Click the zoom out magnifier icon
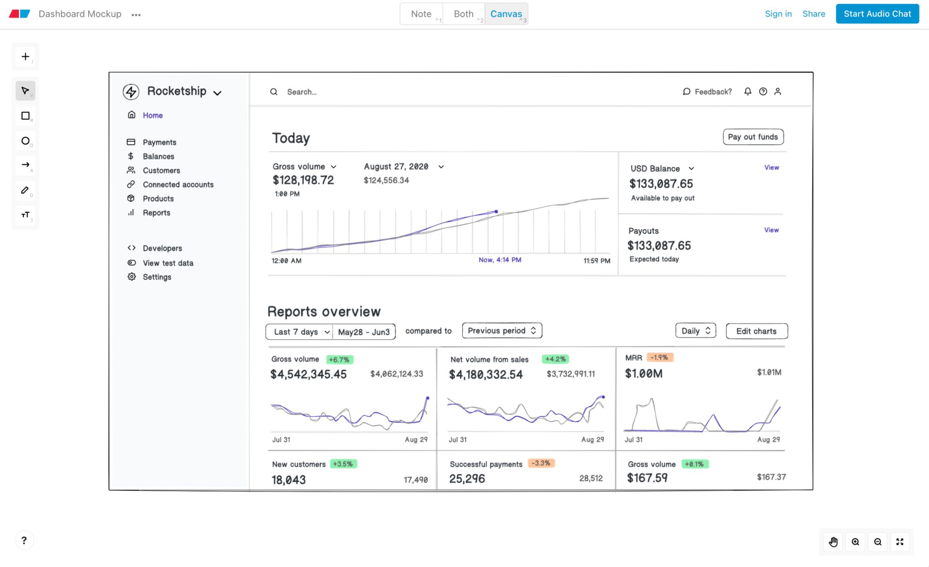 [x=878, y=542]
